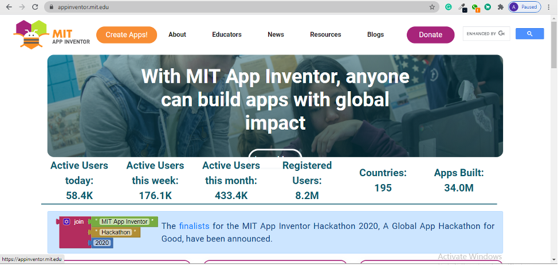Click the Donate button

[x=431, y=34]
